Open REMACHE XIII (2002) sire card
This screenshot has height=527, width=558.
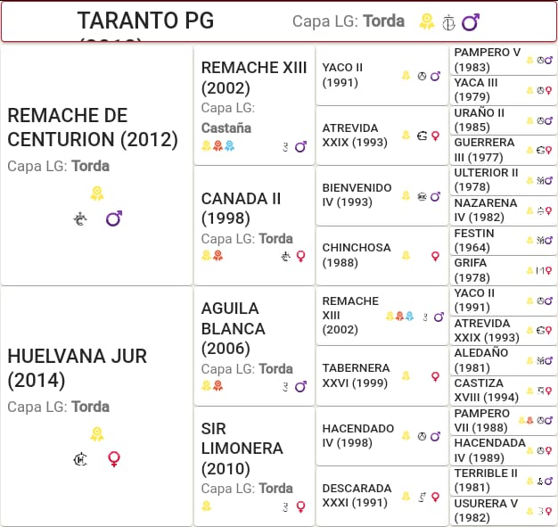coord(254,105)
